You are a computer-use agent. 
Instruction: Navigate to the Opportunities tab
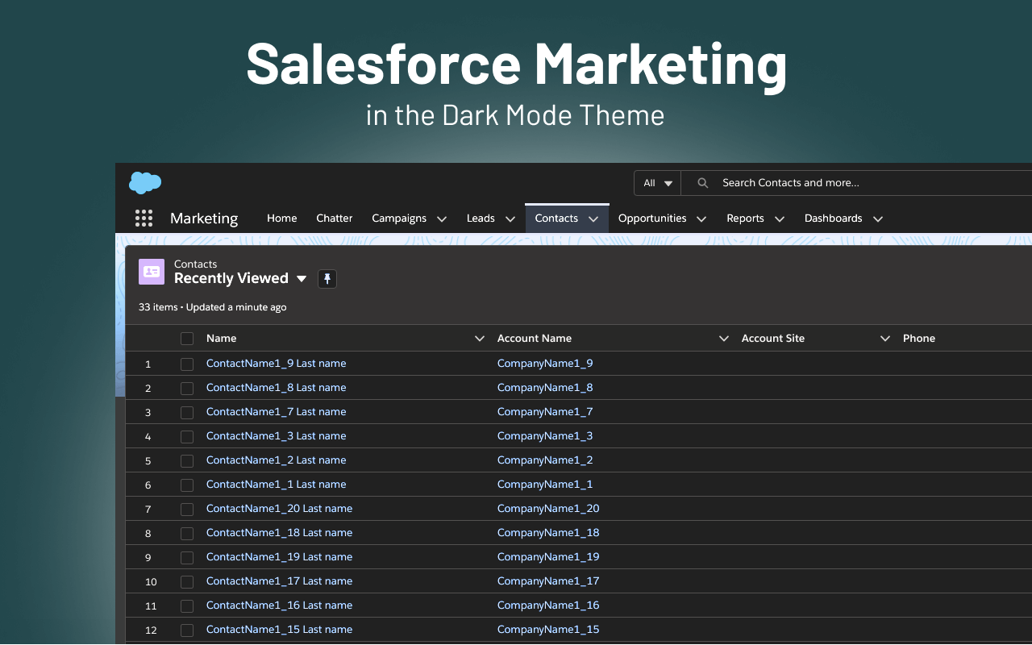653,218
